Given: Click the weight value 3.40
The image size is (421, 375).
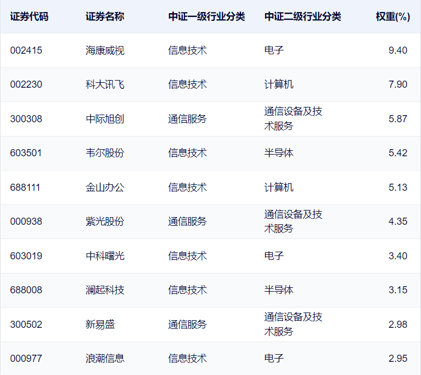Looking at the screenshot, I should point(398,256).
